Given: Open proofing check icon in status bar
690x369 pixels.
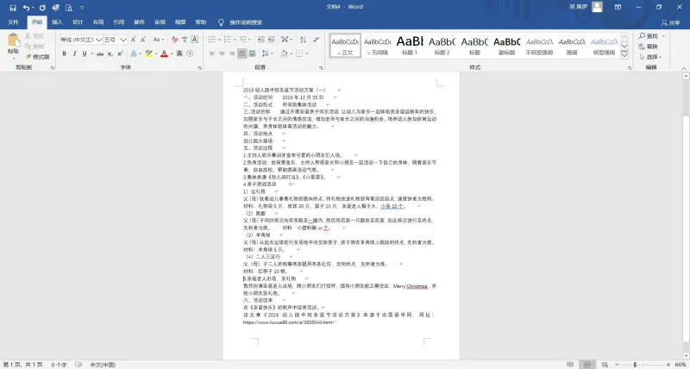Looking at the screenshot, I should click(x=78, y=365).
